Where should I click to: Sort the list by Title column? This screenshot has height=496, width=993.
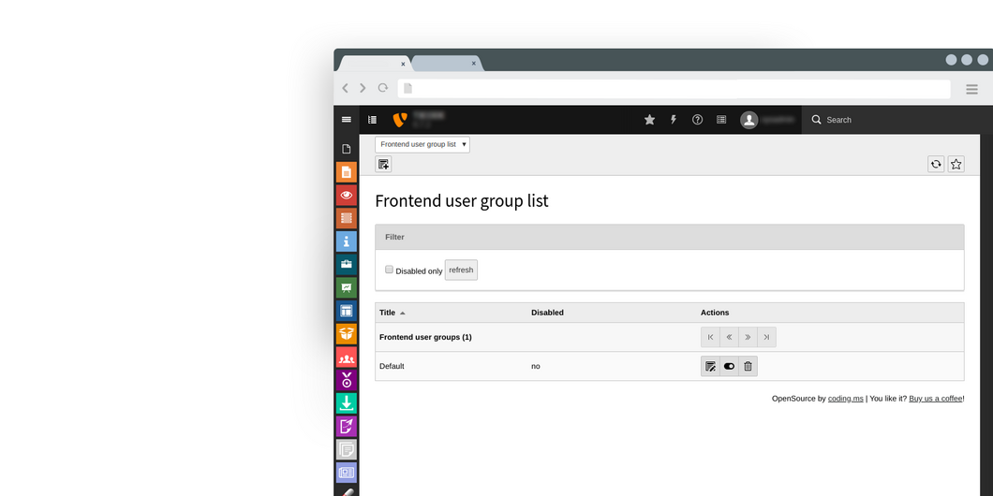pyautogui.click(x=388, y=313)
